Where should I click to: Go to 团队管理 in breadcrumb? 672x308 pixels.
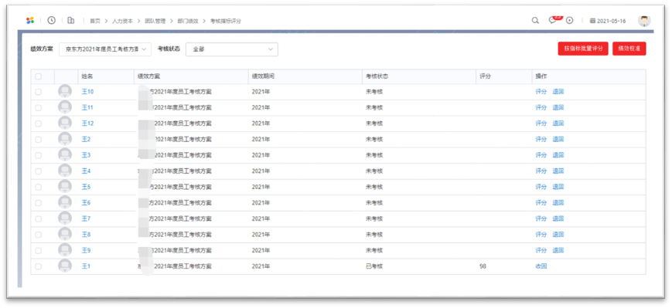click(155, 21)
